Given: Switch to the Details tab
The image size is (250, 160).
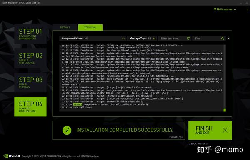Looking at the screenshot, I should (x=65, y=27).
